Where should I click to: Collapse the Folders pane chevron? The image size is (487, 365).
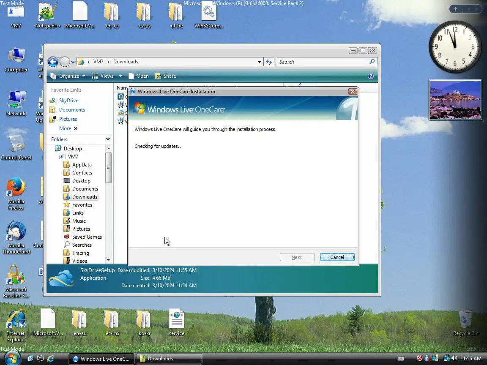108,139
